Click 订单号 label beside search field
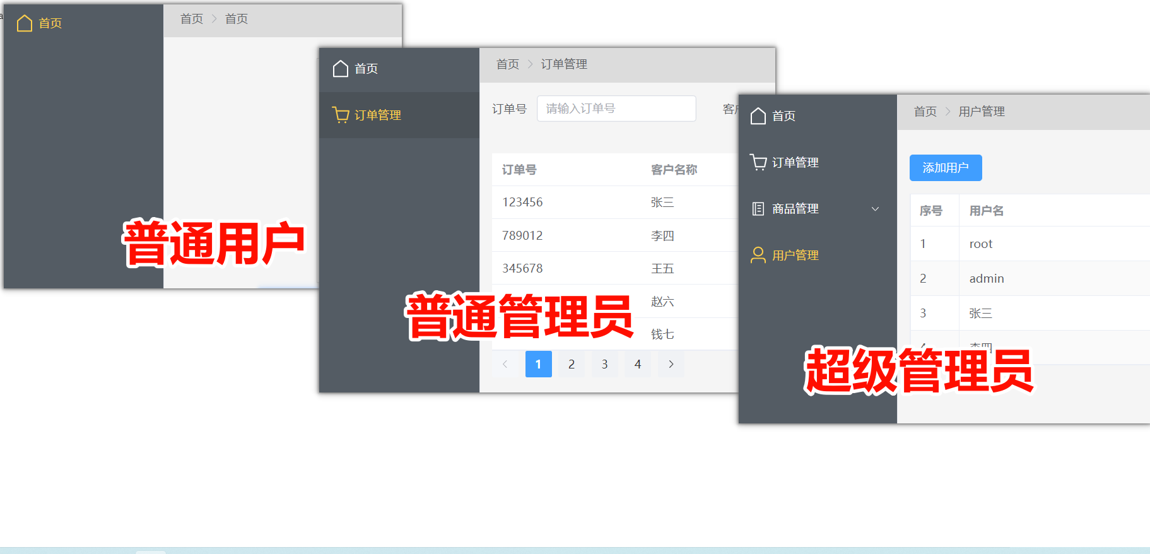The width and height of the screenshot is (1150, 554). pos(509,109)
